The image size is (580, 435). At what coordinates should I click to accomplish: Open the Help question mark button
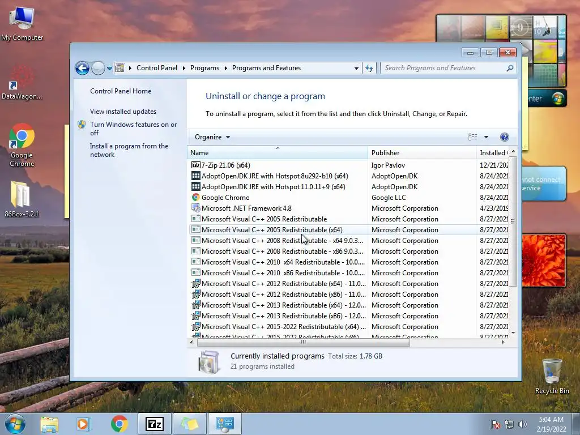coord(504,137)
